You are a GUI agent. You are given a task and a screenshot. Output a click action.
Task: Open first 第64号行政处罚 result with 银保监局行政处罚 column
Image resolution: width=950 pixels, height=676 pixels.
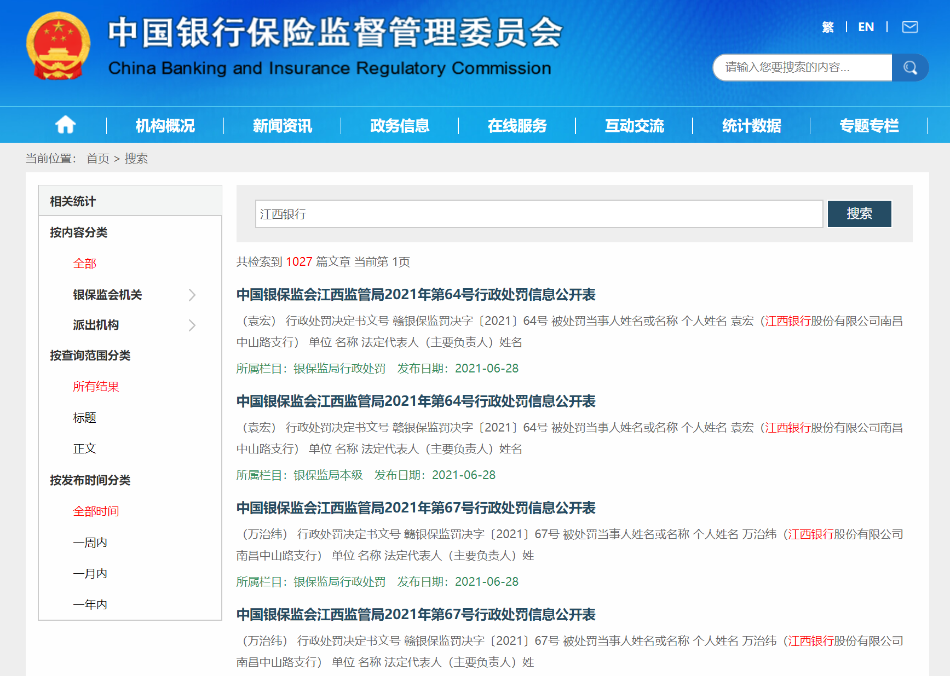coord(416,295)
